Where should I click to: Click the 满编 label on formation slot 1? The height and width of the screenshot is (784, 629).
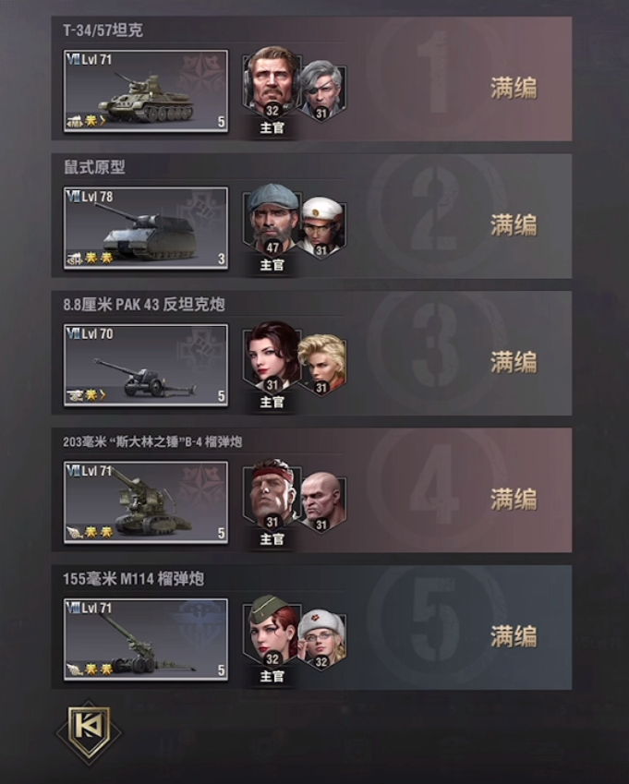click(514, 89)
